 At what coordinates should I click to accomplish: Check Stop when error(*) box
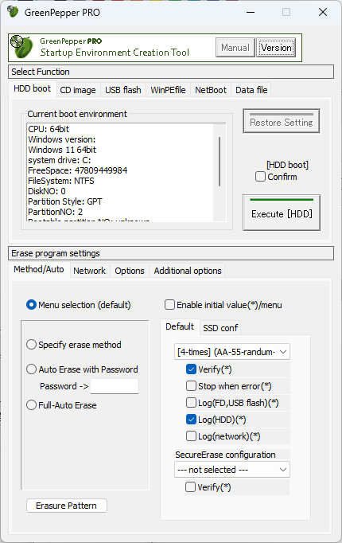pyautogui.click(x=191, y=386)
